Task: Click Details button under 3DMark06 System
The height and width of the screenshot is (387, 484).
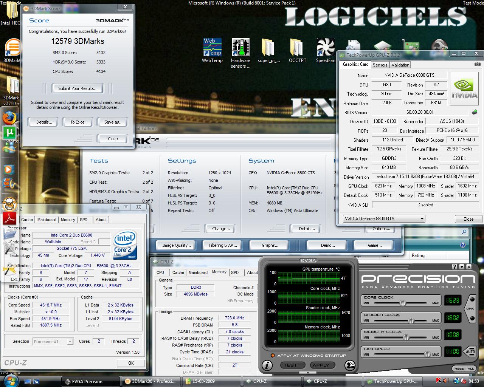Action: pos(307,229)
